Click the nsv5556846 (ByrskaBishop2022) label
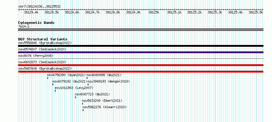Screen dimensions: 272x122 pos(45,43)
